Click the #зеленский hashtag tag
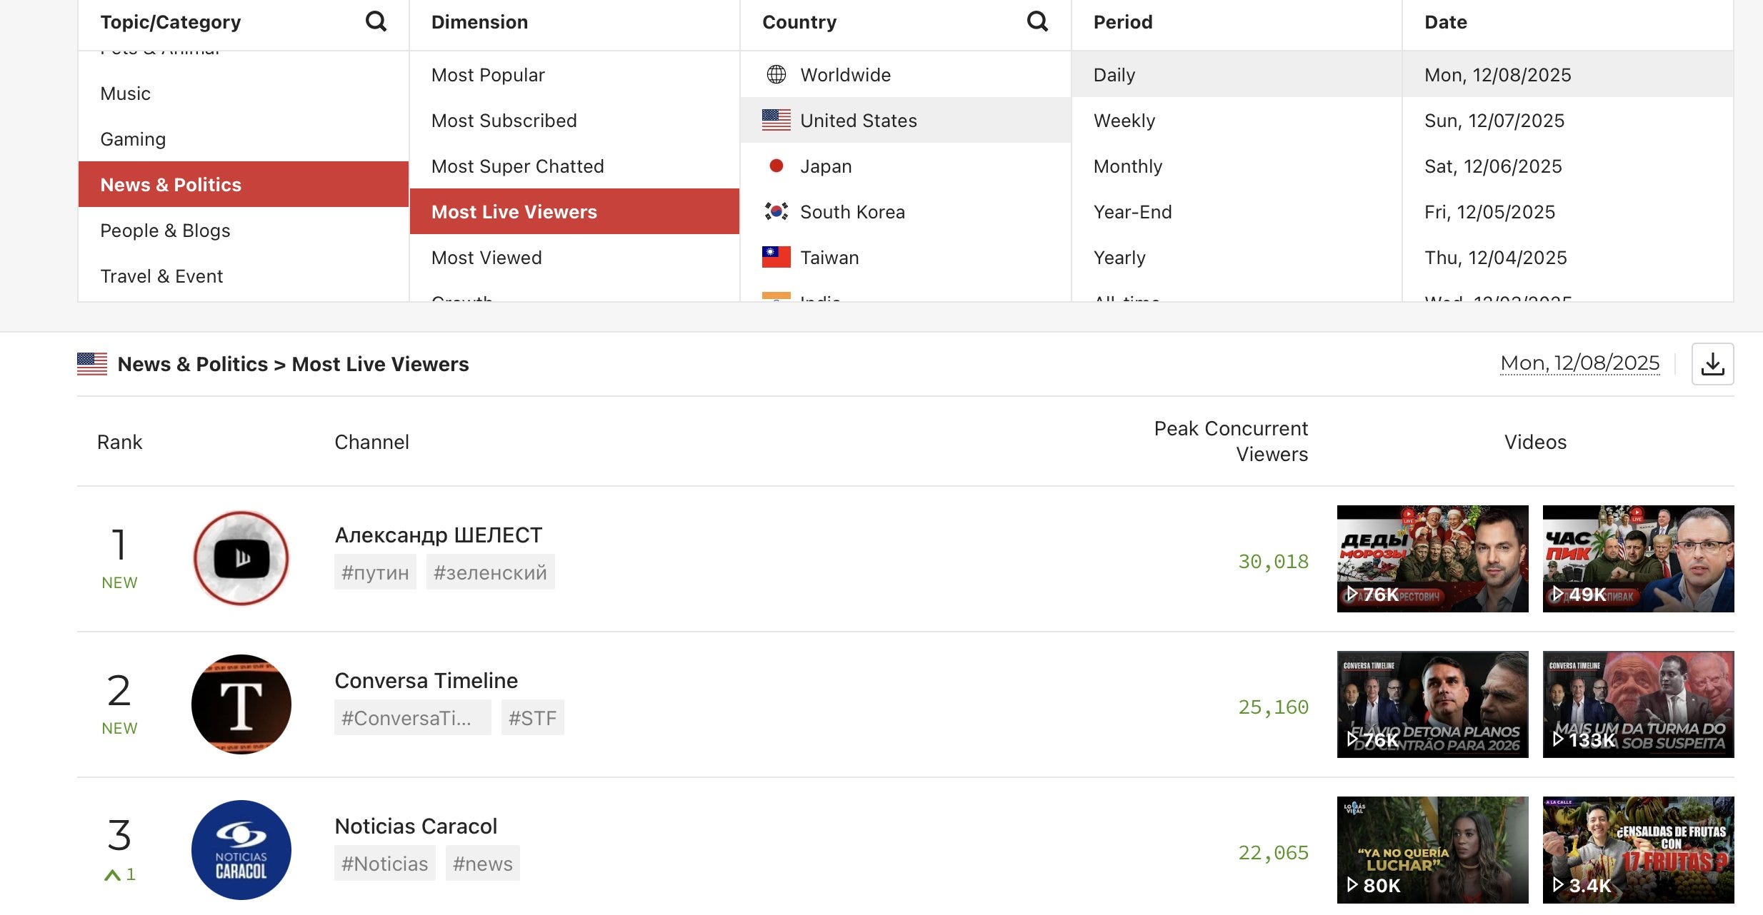1763x915 pixels. coord(490,572)
